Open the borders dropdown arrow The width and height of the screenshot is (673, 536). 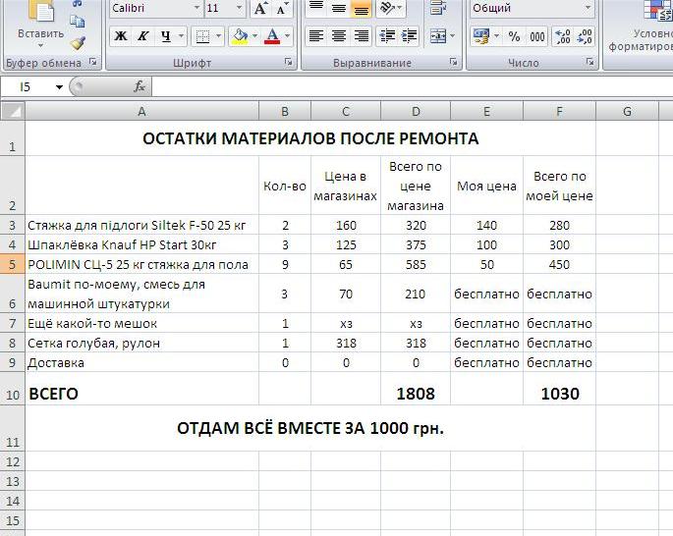(x=218, y=36)
